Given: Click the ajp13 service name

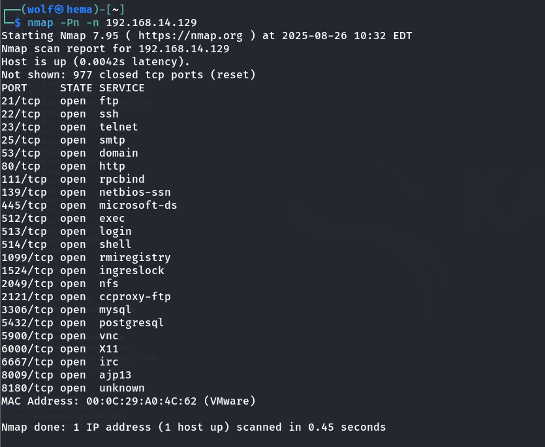Looking at the screenshot, I should coord(115,375).
